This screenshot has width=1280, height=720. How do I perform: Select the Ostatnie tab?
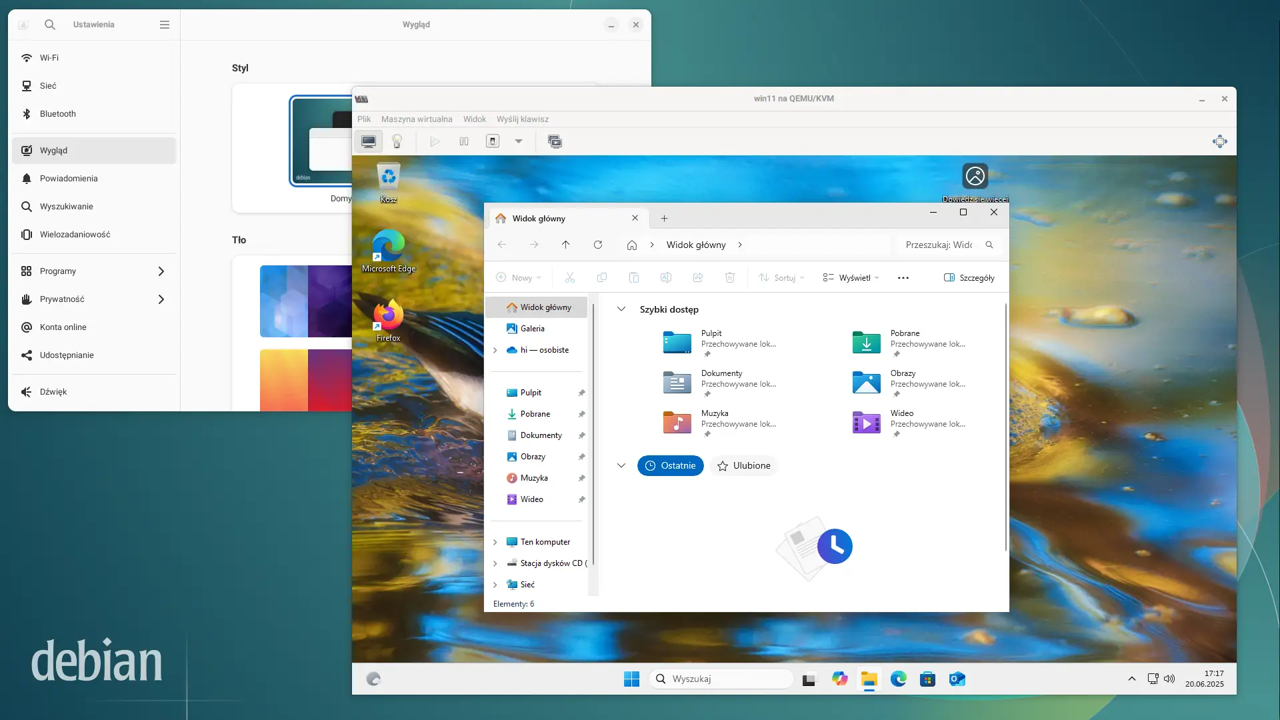click(671, 466)
